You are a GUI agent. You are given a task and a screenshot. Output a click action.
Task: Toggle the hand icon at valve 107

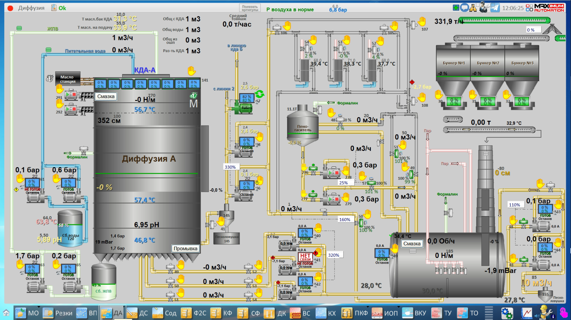(422, 22)
